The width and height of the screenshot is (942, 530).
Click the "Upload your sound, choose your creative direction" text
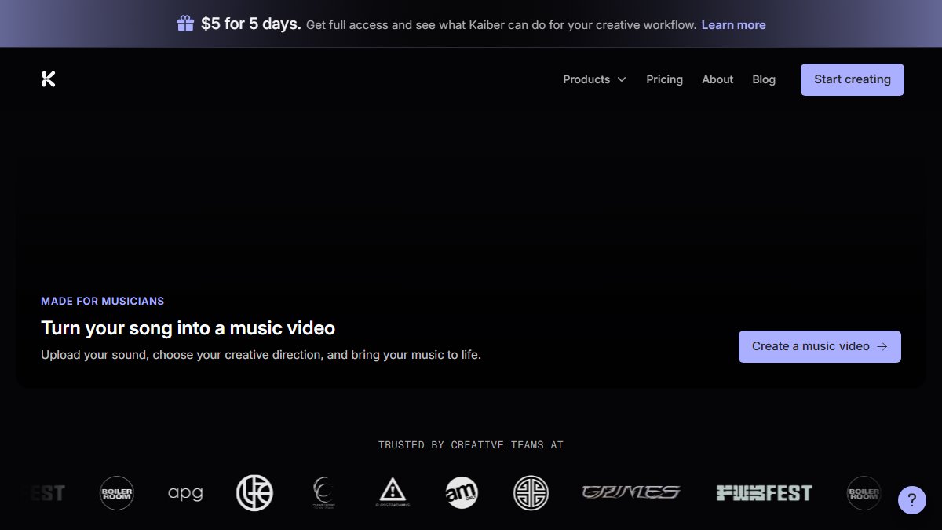[261, 355]
